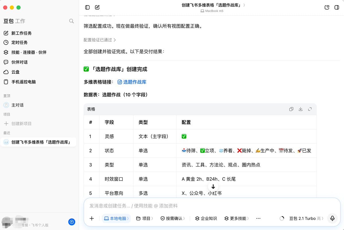
Task: Click the green macOS fullscreen button
Action: [x=19, y=7]
